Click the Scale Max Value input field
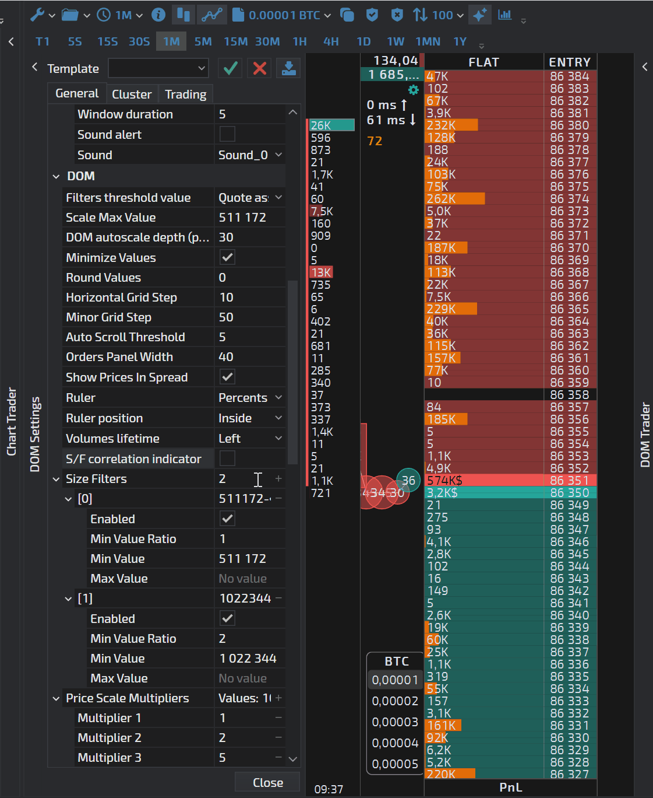 coord(249,218)
